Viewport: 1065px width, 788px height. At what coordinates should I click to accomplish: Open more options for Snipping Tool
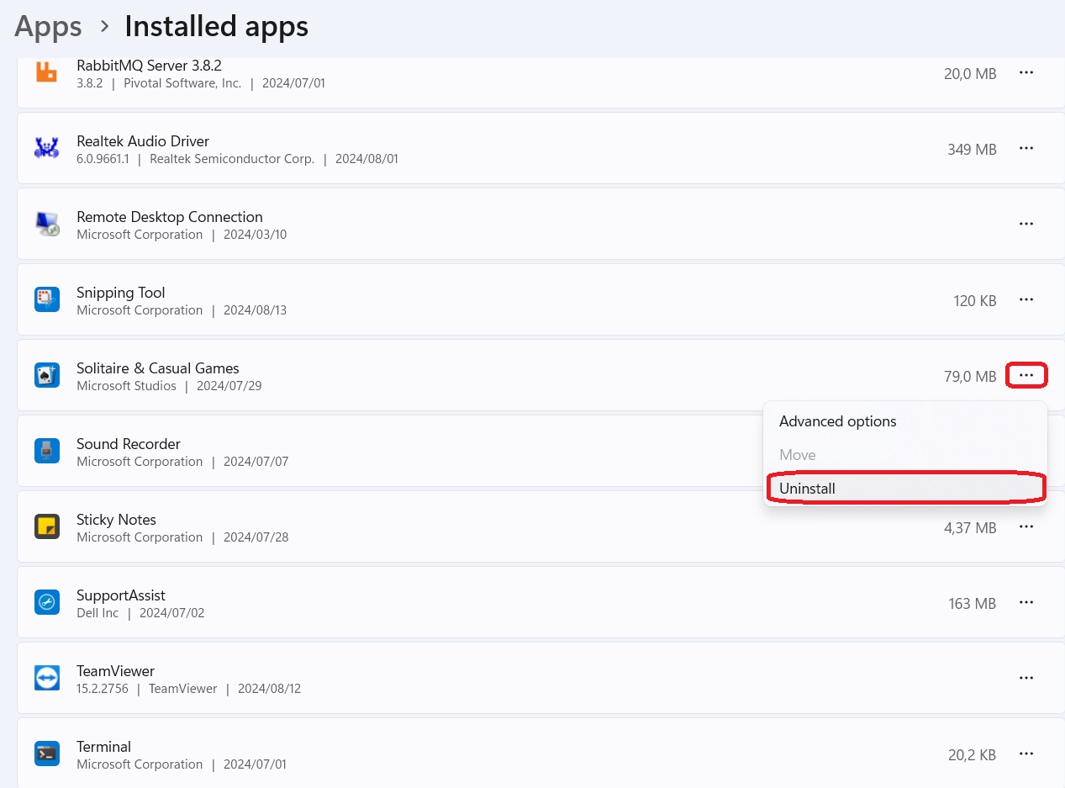tap(1026, 299)
